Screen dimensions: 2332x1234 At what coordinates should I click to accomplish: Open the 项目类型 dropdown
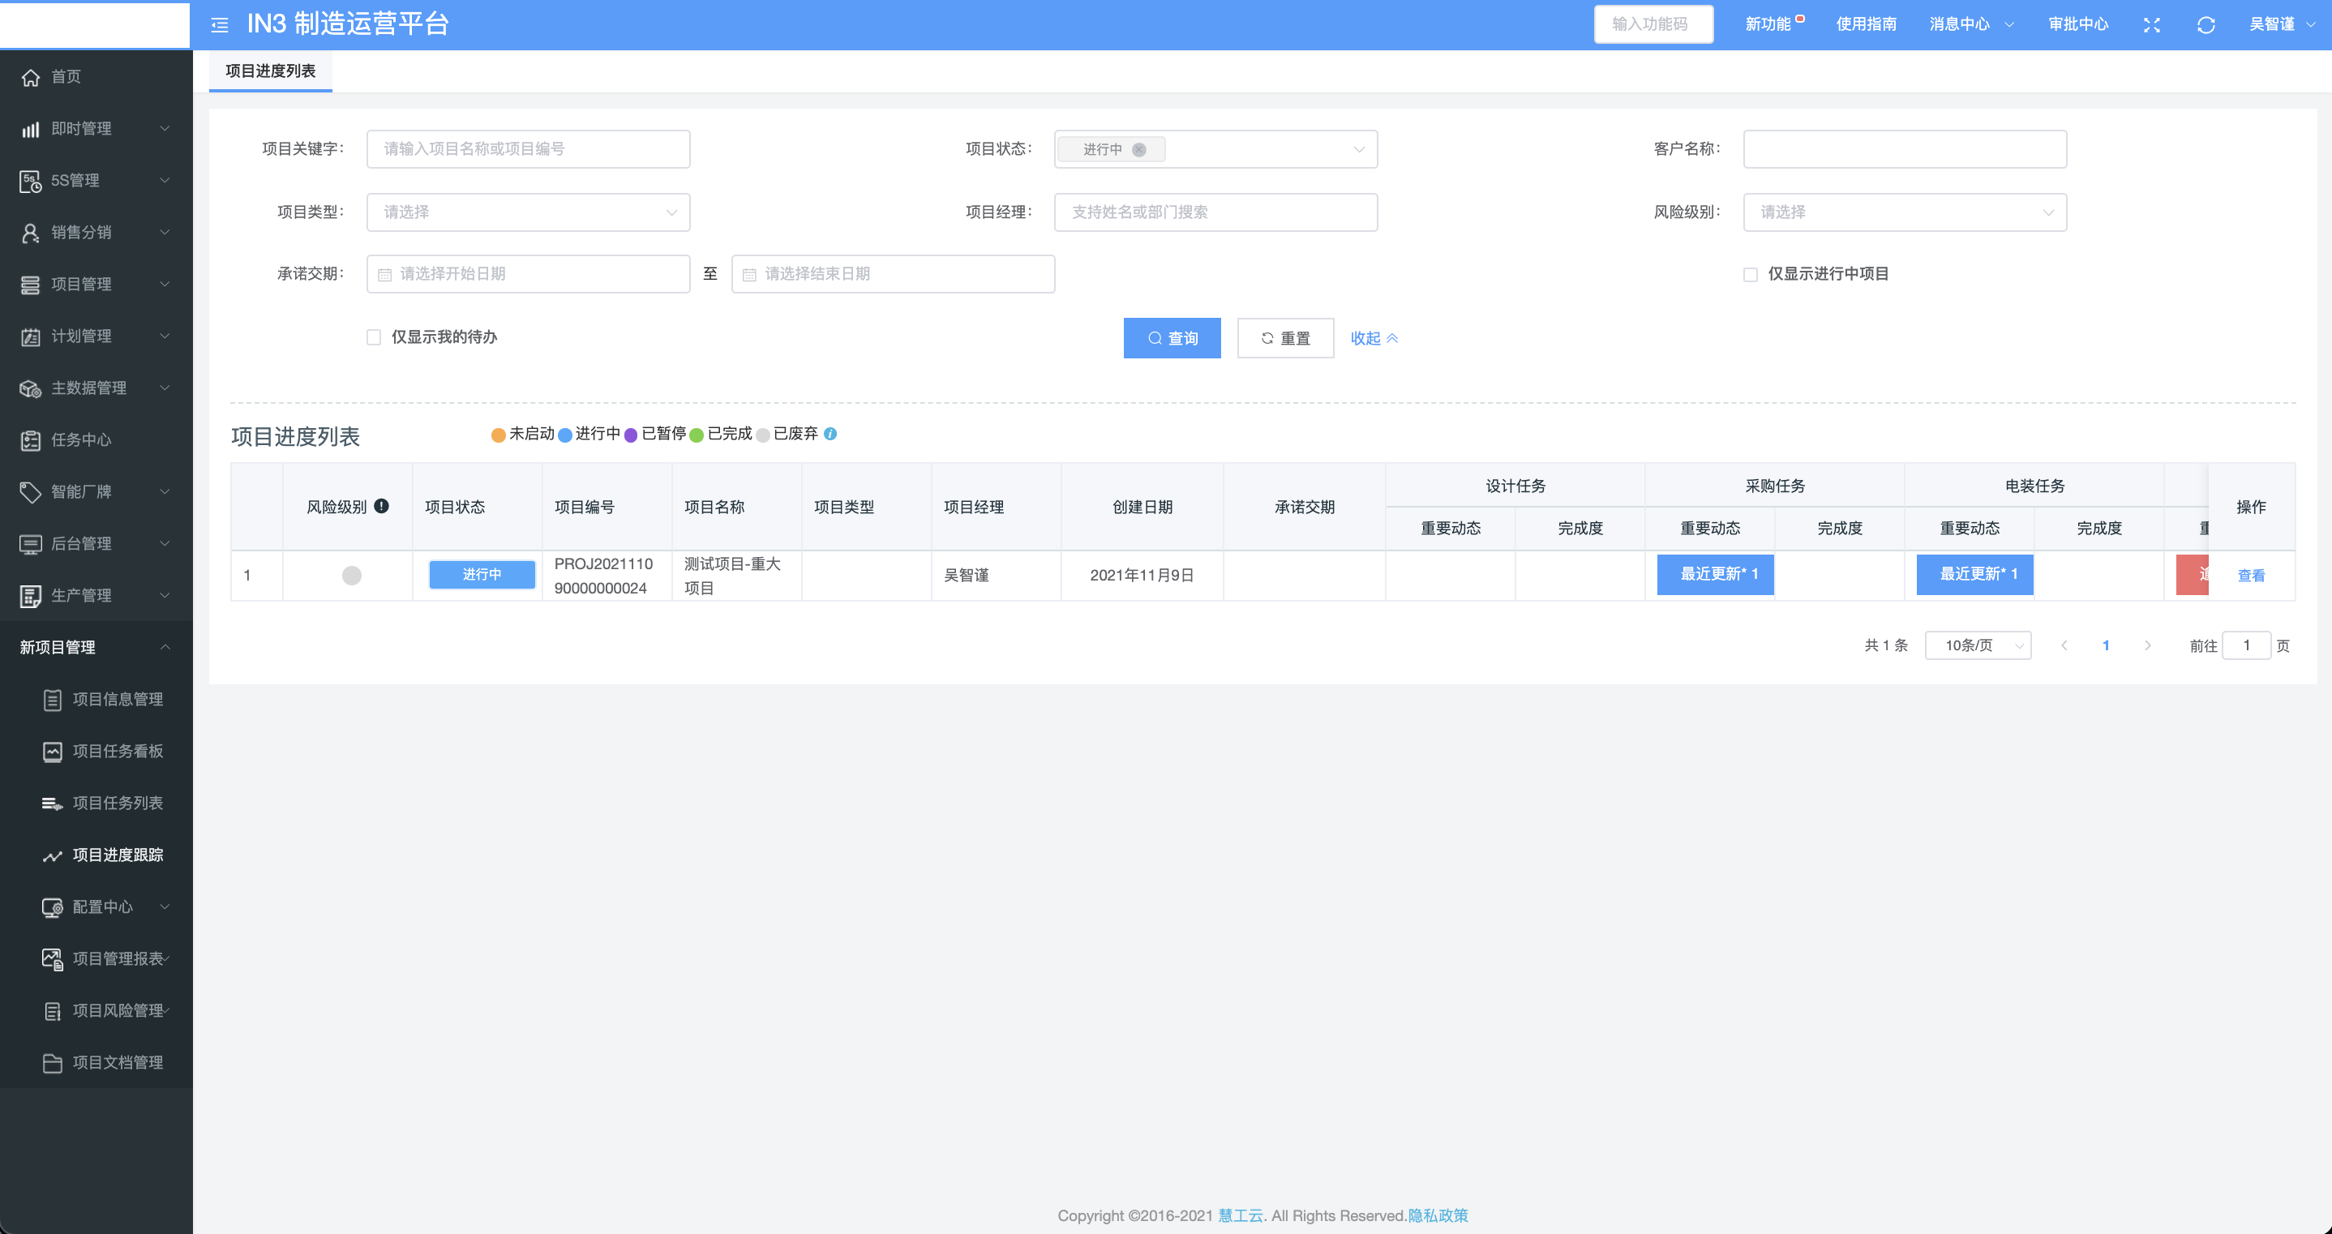pos(528,212)
